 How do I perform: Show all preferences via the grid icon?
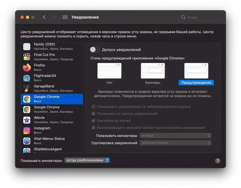pos(65,17)
